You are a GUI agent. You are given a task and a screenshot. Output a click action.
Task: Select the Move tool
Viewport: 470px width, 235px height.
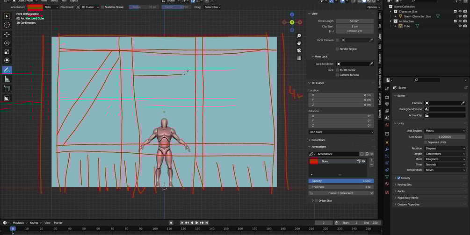click(x=7, y=35)
